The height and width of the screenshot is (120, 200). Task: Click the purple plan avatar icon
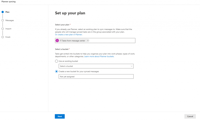[57, 41]
